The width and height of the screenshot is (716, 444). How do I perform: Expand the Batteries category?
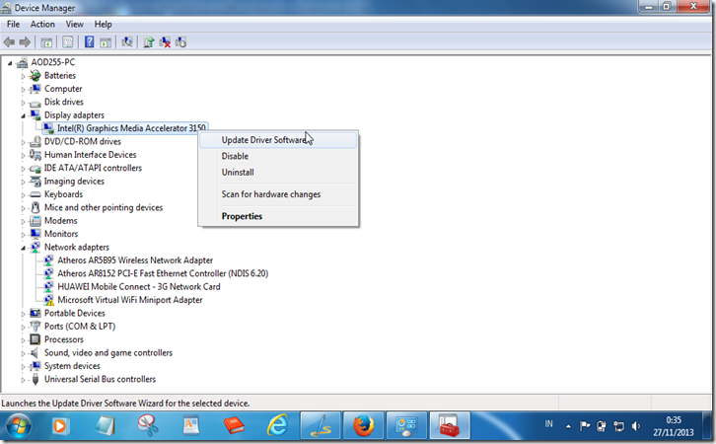pos(23,76)
